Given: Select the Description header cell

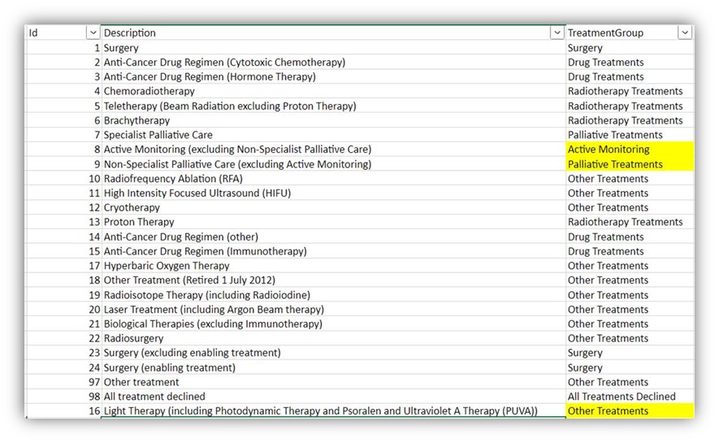Looking at the screenshot, I should [333, 33].
